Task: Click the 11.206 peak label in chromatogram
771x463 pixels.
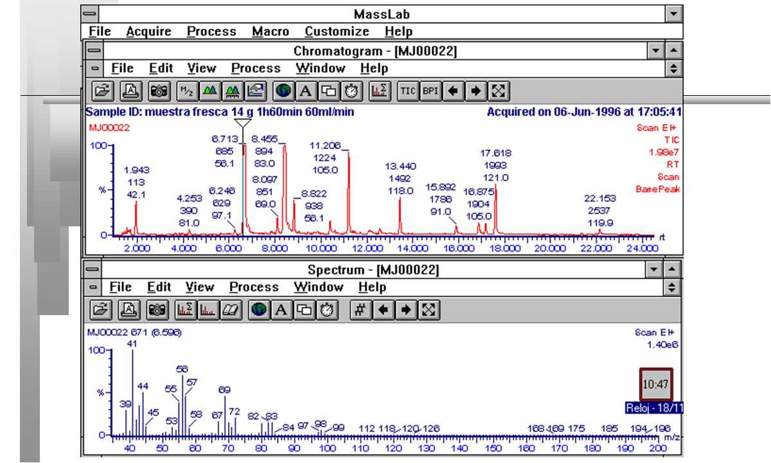Action: (x=324, y=145)
